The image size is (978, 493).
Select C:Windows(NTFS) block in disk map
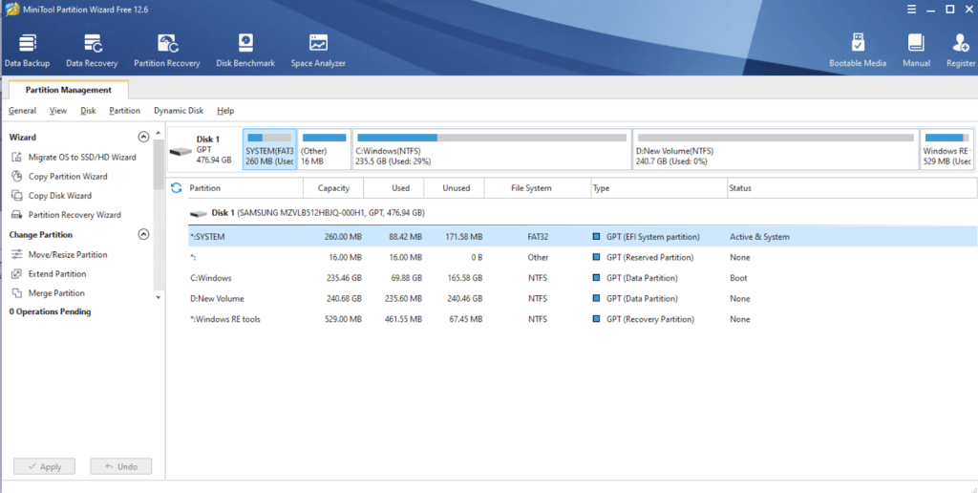click(492, 150)
